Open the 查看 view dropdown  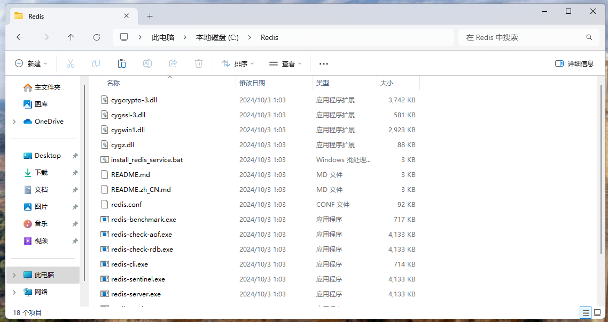(x=285, y=63)
